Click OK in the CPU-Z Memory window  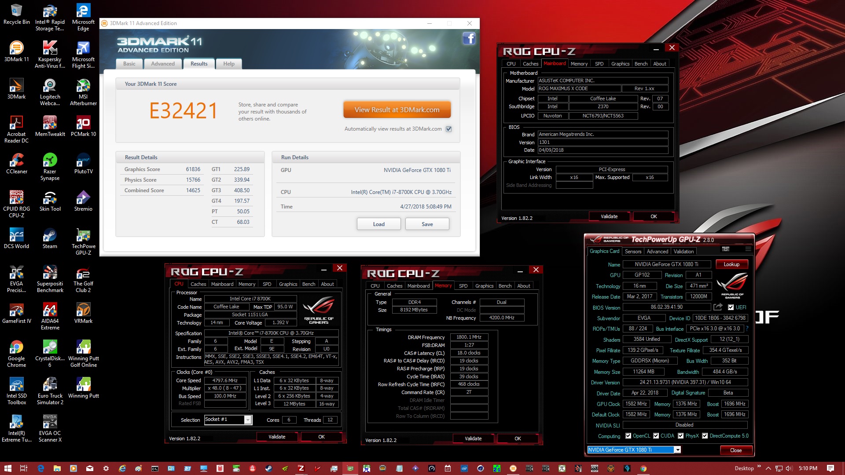tap(518, 438)
